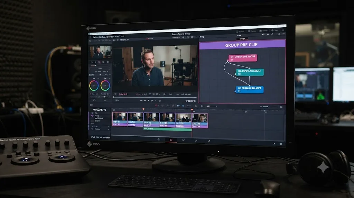Image resolution: width=354 pixels, height=198 pixels.
Task: Click the hamburger icon at title left
Action: point(91,37)
